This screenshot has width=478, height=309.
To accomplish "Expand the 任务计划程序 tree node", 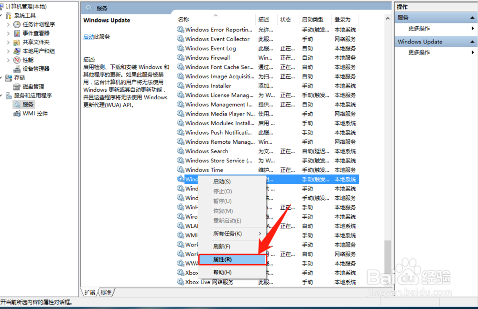I will [8, 24].
